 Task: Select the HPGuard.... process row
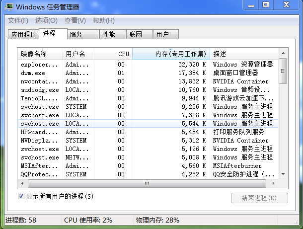point(148,132)
